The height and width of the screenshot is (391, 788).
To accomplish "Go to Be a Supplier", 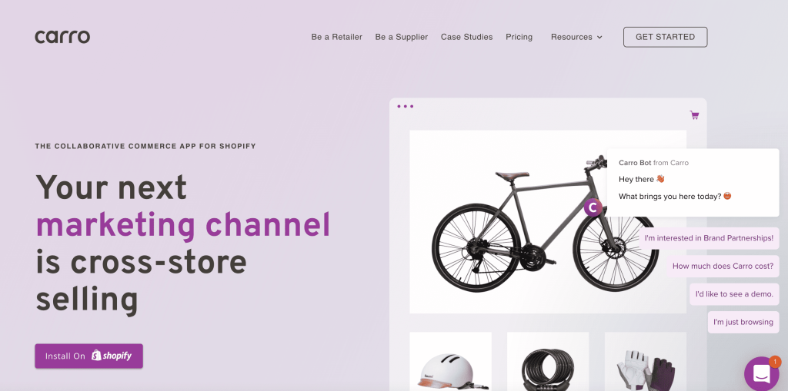I will click(x=402, y=37).
